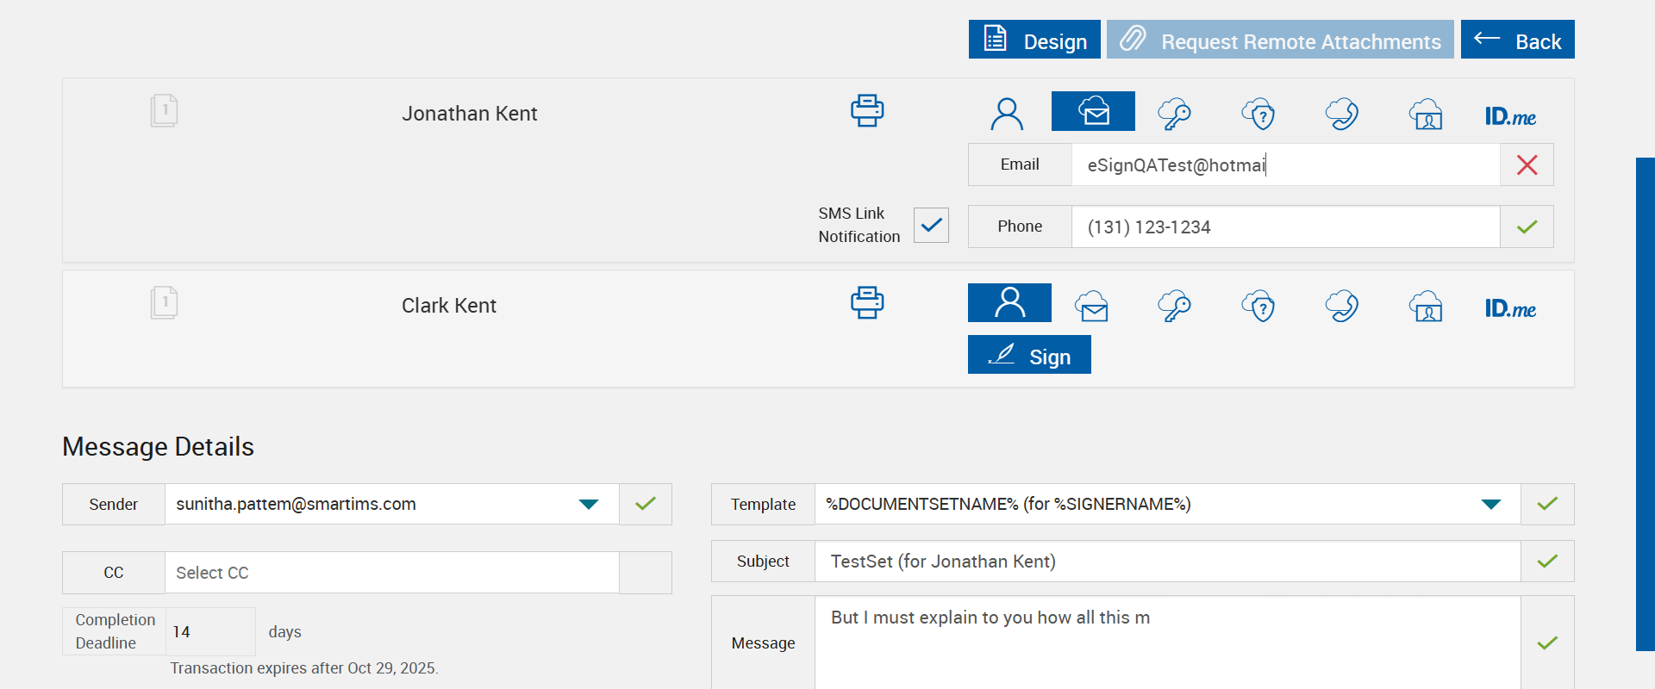1655x689 pixels.
Task: Pick password key authentication for Clark Kent
Action: pyautogui.click(x=1174, y=306)
